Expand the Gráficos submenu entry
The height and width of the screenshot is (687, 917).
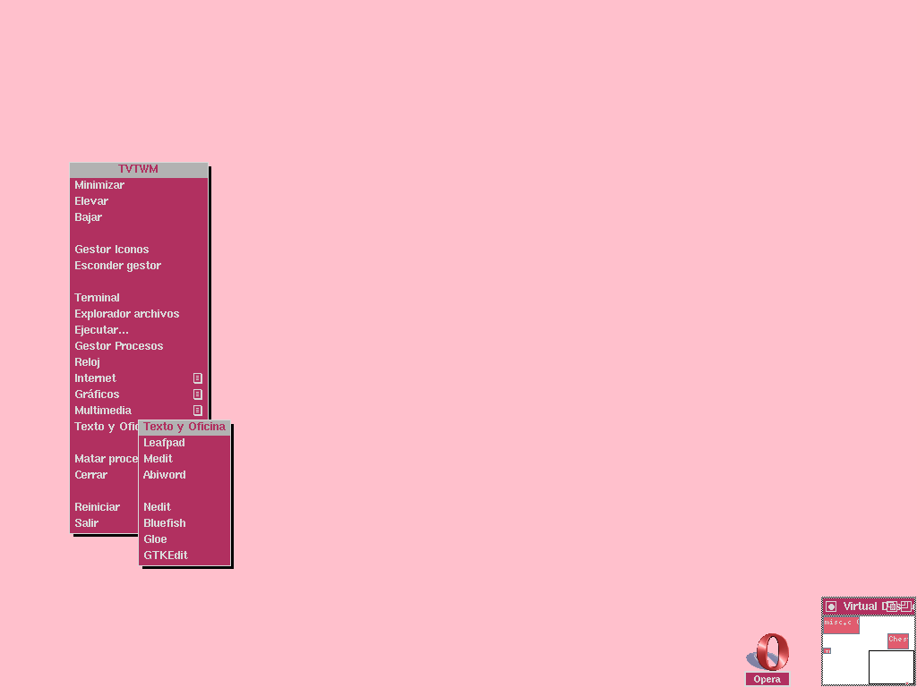click(97, 394)
